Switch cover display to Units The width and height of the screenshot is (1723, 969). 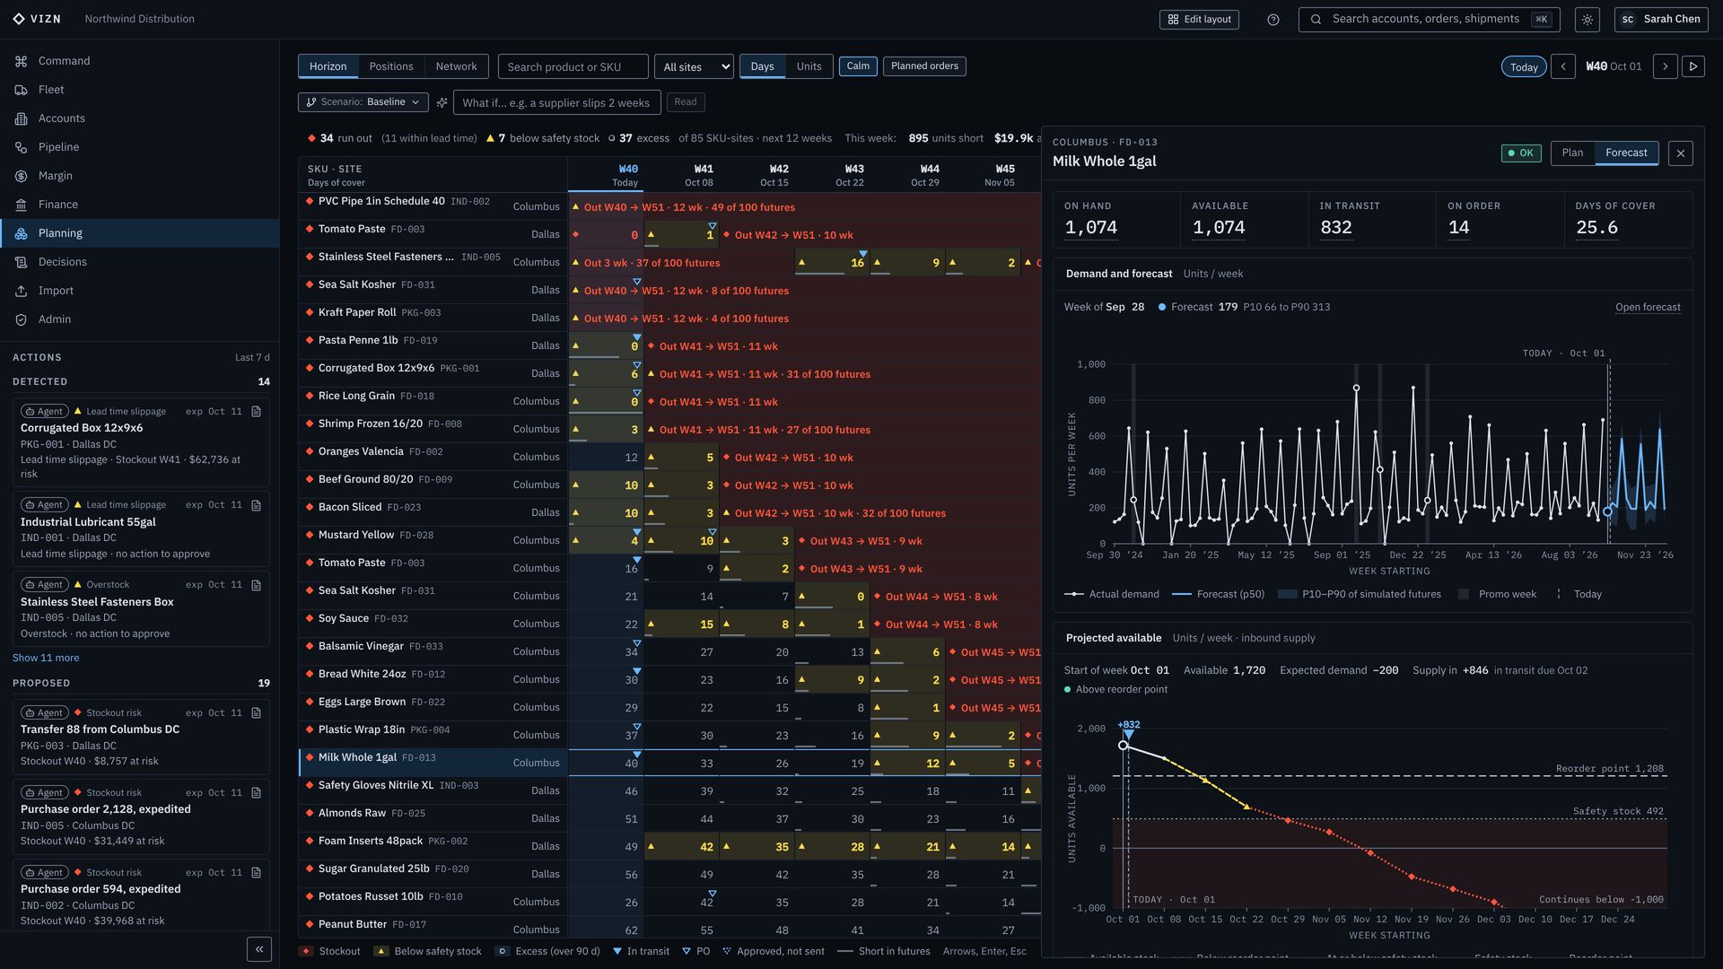click(x=809, y=66)
